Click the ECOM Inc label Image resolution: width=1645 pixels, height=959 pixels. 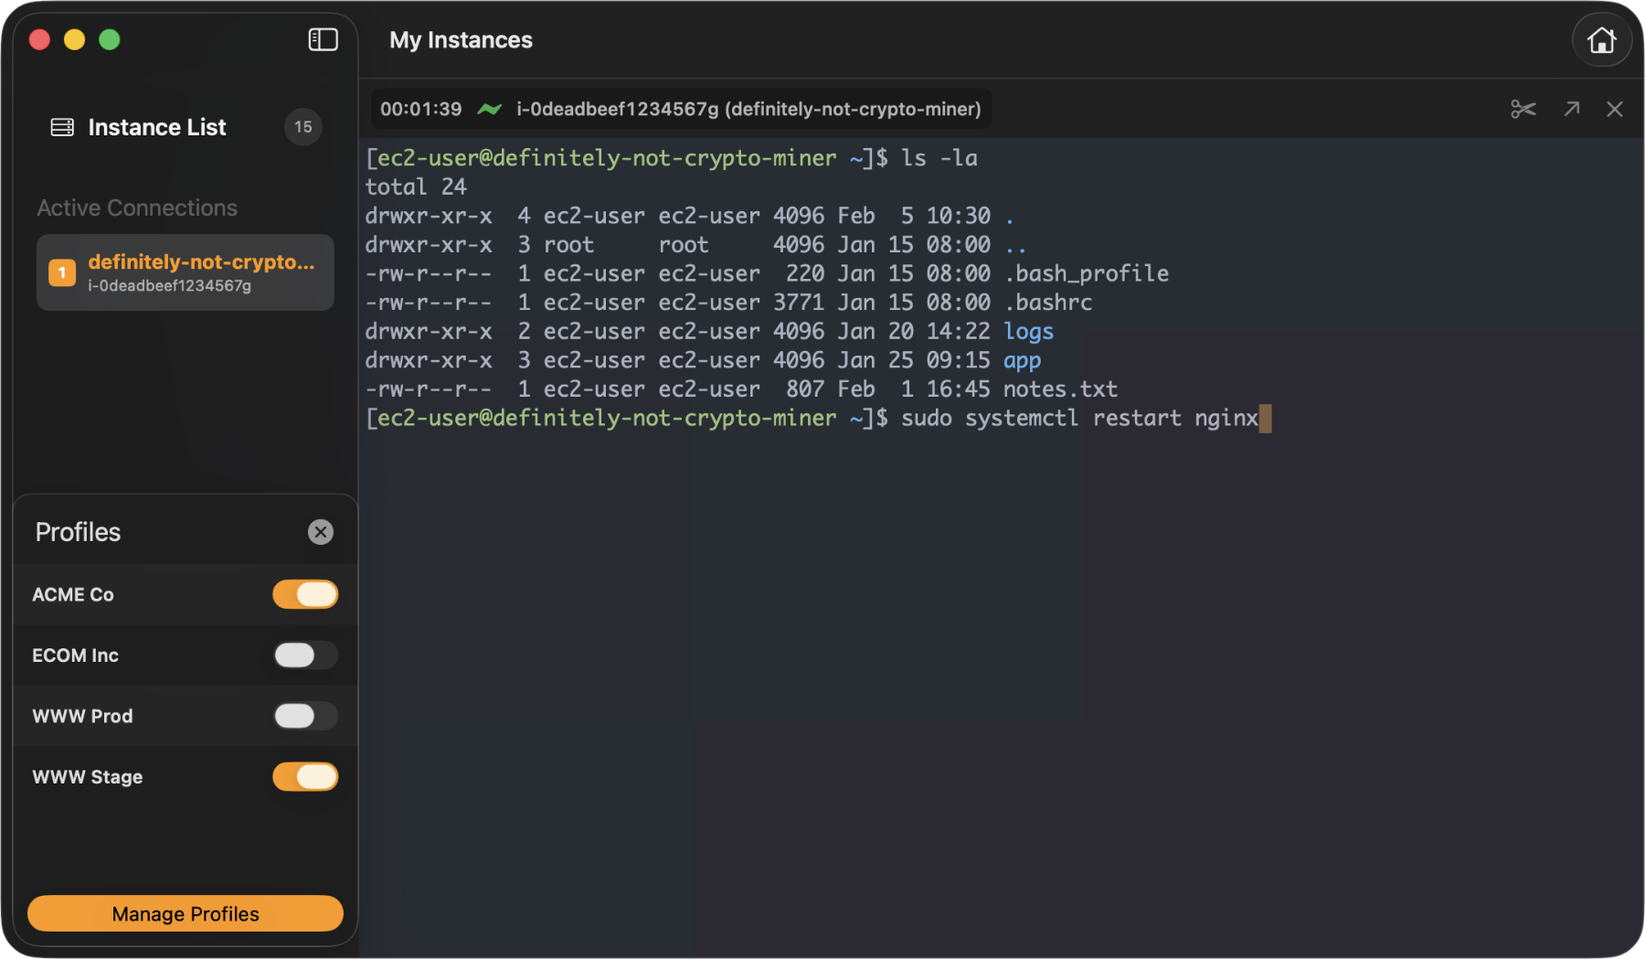pos(75,655)
